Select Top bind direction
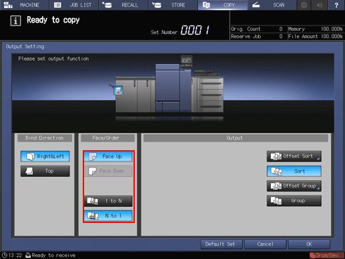Image resolution: width=345 pixels, height=259 pixels. click(x=45, y=171)
